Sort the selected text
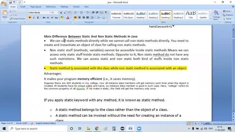Image resolution: width=235 pixels, height=132 pixels. coord(101,12)
